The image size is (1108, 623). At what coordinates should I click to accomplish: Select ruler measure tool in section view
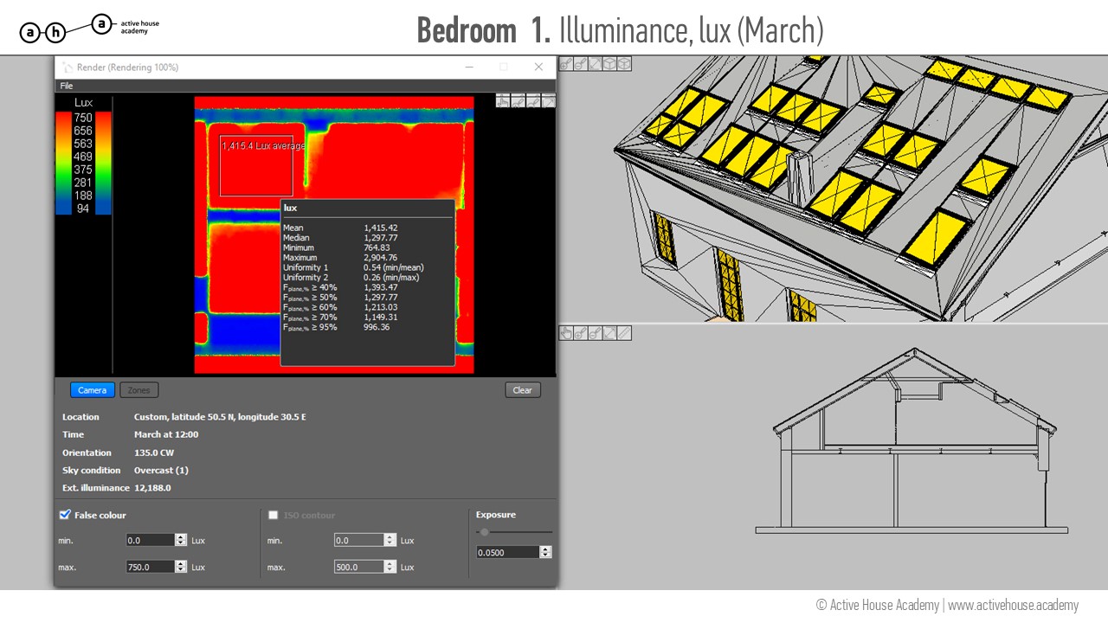[x=624, y=333]
